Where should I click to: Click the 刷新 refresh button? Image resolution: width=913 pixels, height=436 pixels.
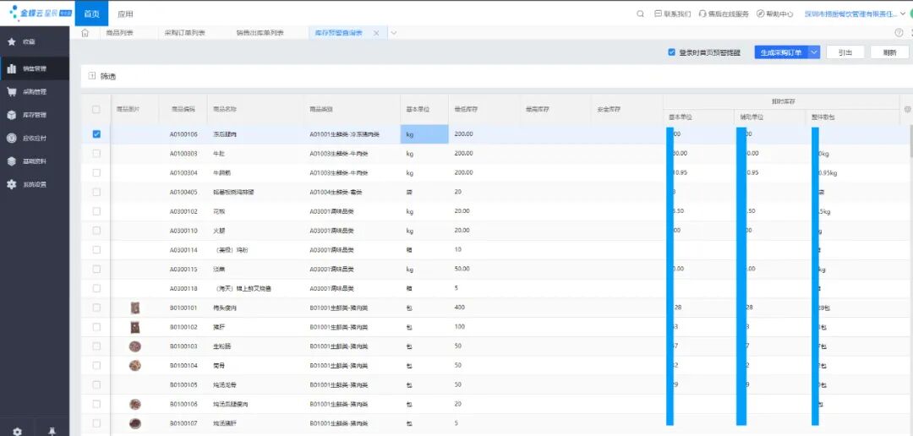[889, 52]
